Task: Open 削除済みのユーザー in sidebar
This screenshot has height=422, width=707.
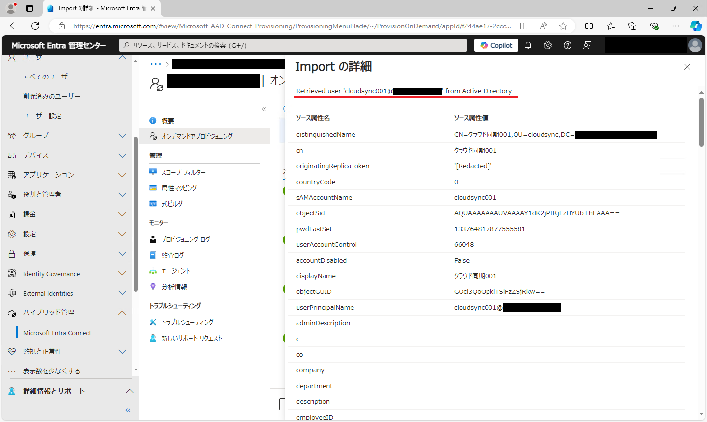Action: click(x=52, y=96)
